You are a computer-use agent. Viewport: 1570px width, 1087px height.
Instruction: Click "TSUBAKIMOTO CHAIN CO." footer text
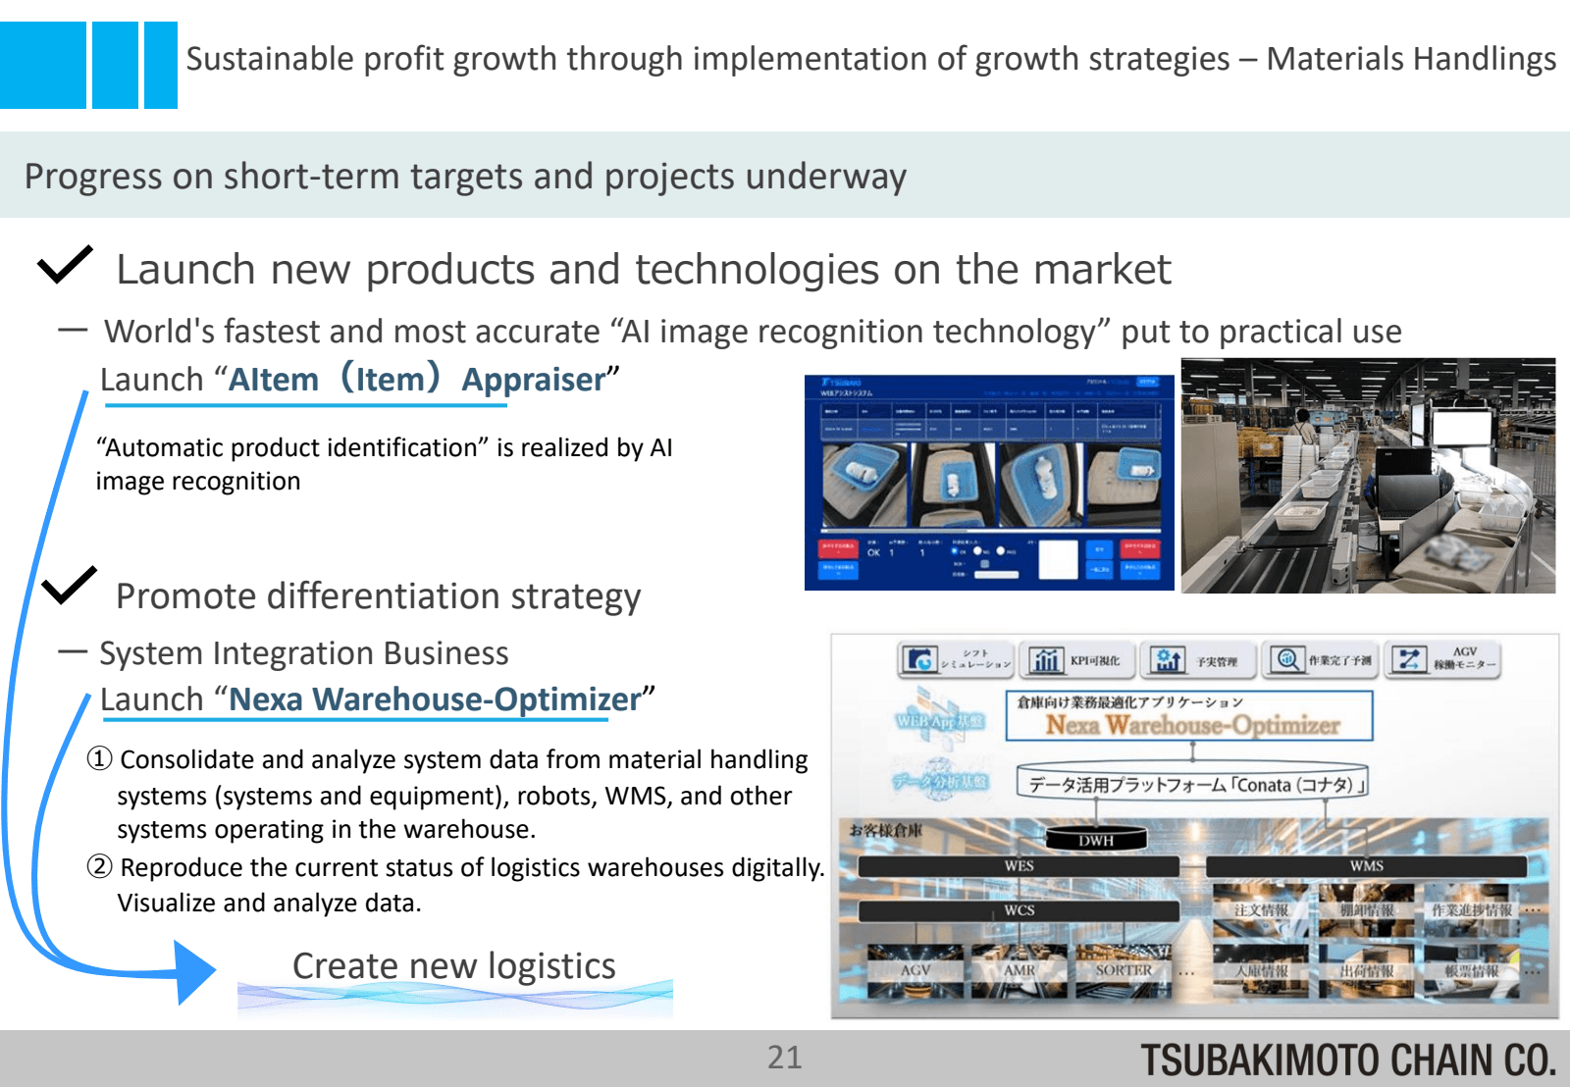(1348, 1061)
